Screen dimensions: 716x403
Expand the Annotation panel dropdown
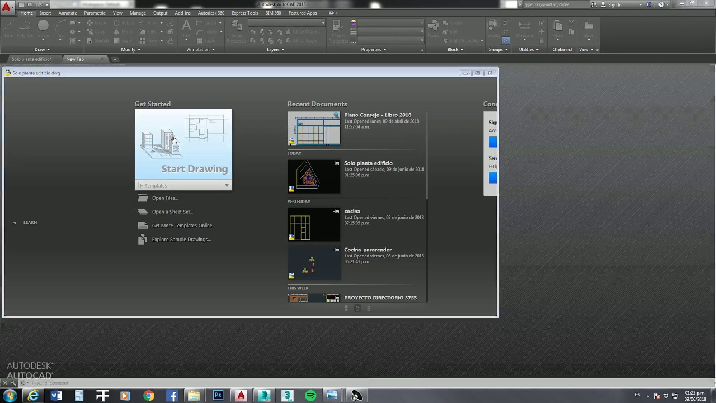tap(201, 49)
